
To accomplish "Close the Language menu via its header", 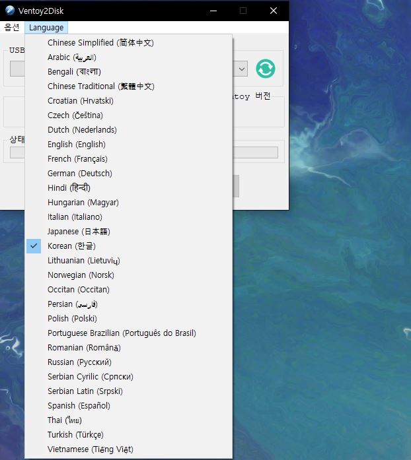I will click(x=46, y=28).
